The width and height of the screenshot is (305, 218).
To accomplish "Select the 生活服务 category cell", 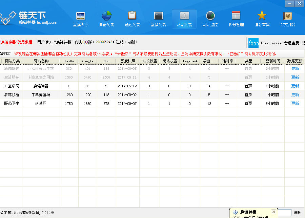I will pos(12,77).
